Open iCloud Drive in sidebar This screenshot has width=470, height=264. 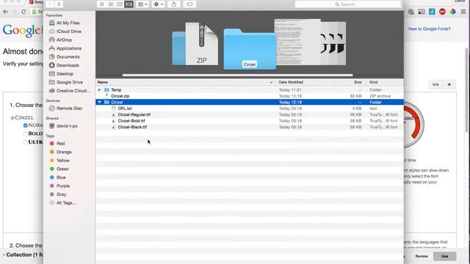pyautogui.click(x=68, y=31)
